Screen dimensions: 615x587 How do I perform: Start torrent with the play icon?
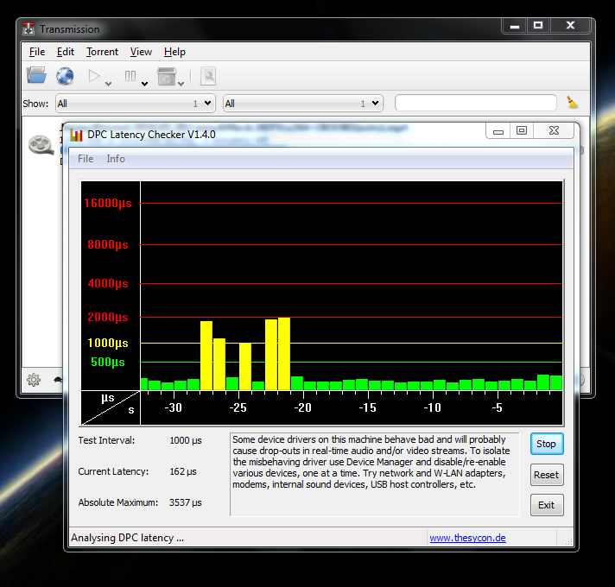click(94, 76)
